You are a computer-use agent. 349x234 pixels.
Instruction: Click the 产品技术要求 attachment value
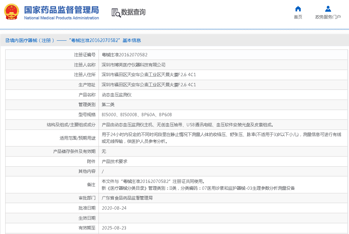114,161
